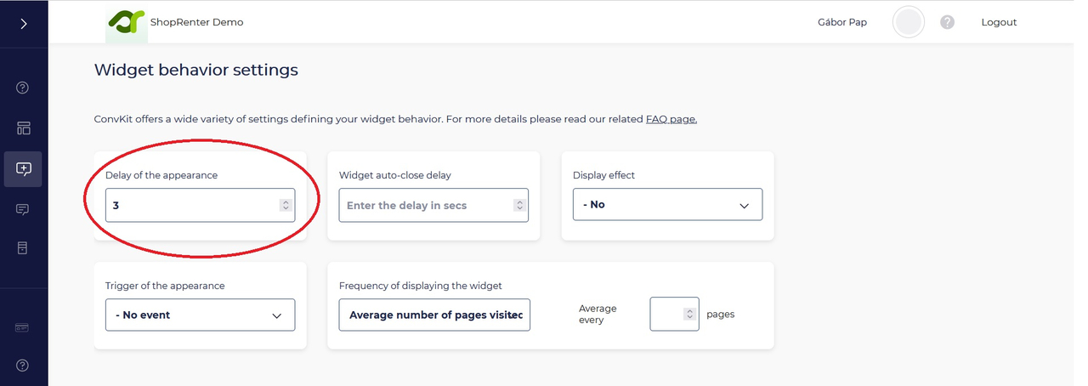Click the Gábor Pap username
Image resolution: width=1088 pixels, height=386 pixels.
click(x=841, y=23)
